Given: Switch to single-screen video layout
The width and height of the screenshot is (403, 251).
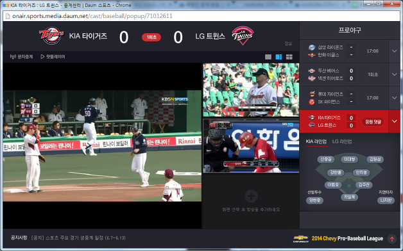Looking at the screenshot, I should [268, 57].
